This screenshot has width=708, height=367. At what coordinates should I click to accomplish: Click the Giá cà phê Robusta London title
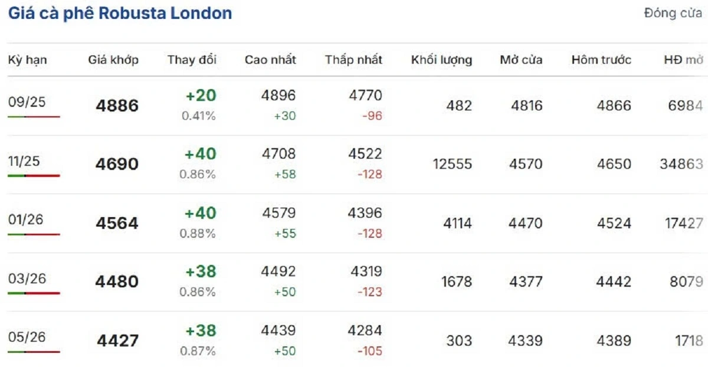pyautogui.click(x=120, y=14)
